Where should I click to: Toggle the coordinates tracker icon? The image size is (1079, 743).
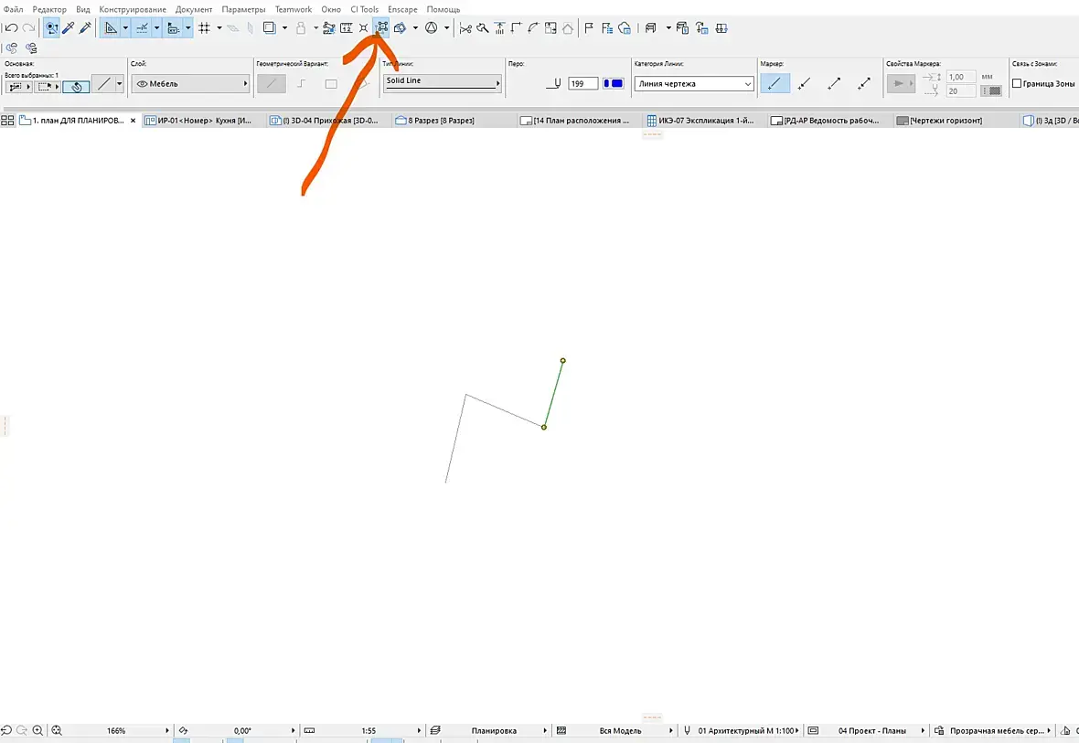[173, 28]
